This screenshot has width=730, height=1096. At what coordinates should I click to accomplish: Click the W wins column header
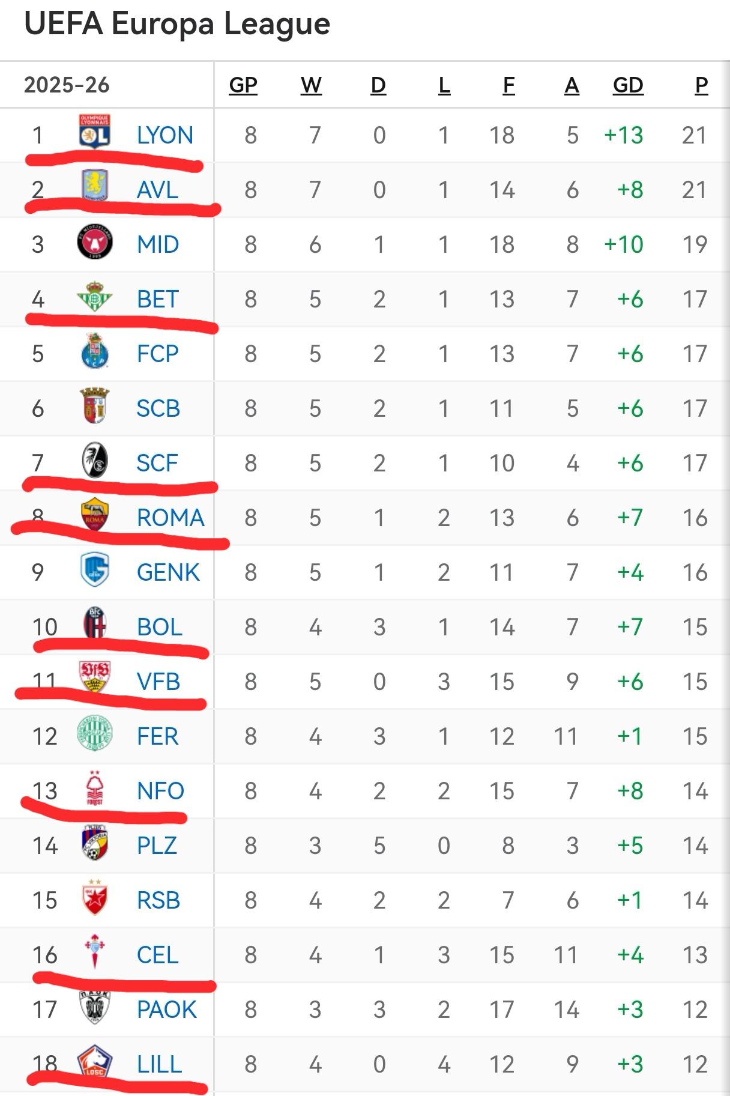click(311, 85)
